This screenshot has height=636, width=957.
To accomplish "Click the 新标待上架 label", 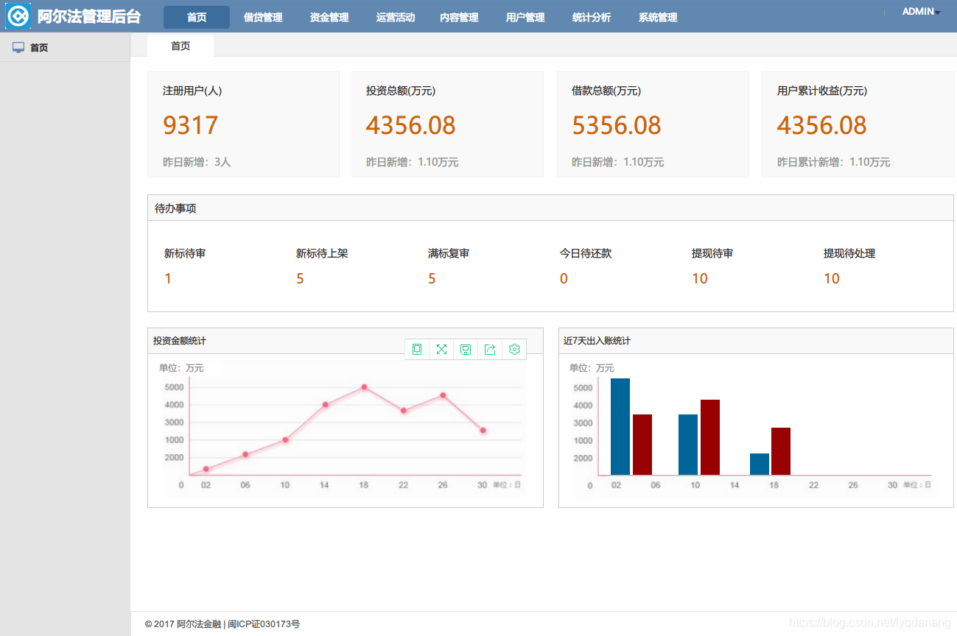I will coord(322,253).
